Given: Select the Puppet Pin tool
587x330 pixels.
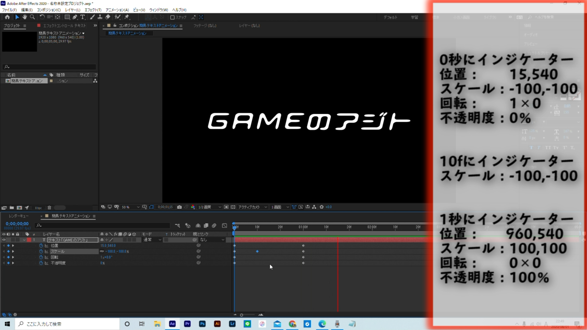Looking at the screenshot, I should (x=127, y=17).
